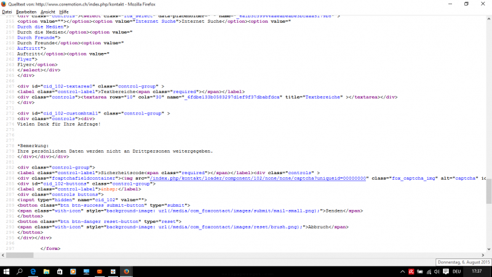The width and height of the screenshot is (492, 277).
Task: Open the Snipping Tool taskbar icon
Action: coord(113,271)
